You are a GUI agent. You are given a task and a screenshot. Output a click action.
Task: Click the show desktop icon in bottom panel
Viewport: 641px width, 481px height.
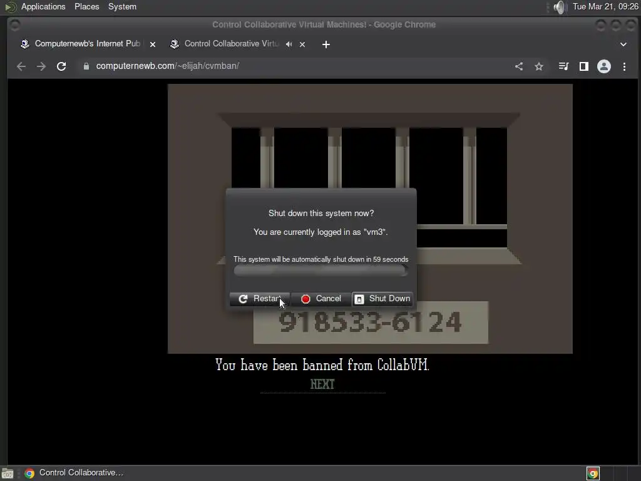[8, 473]
